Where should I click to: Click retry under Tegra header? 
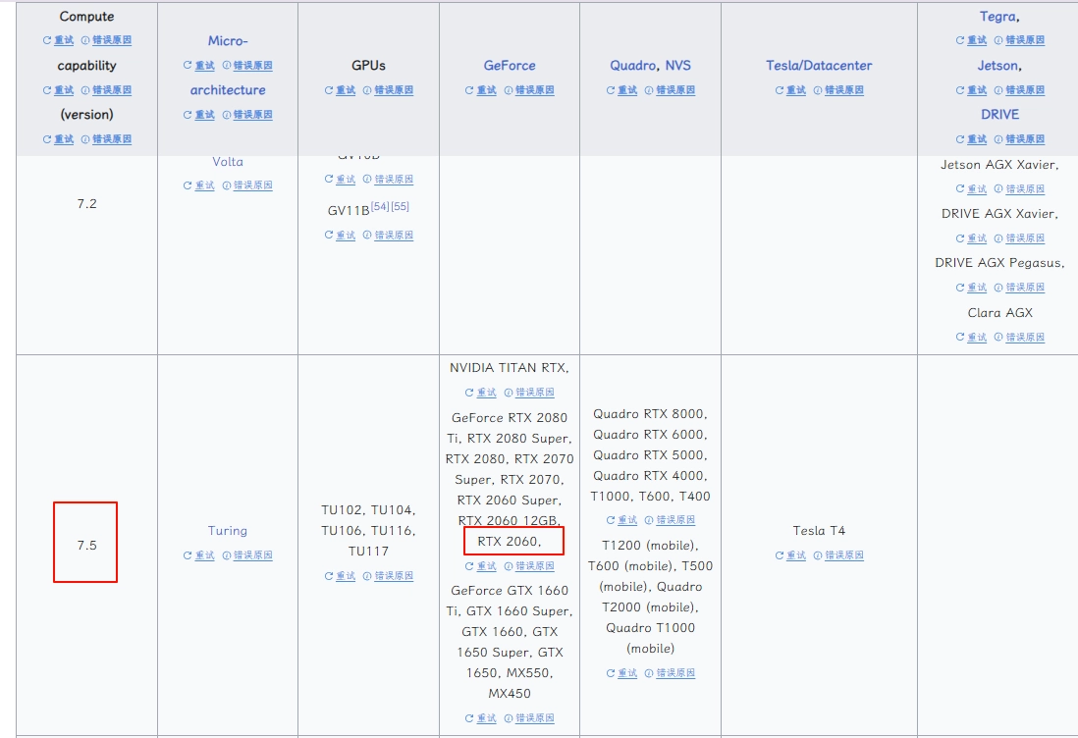pos(971,40)
